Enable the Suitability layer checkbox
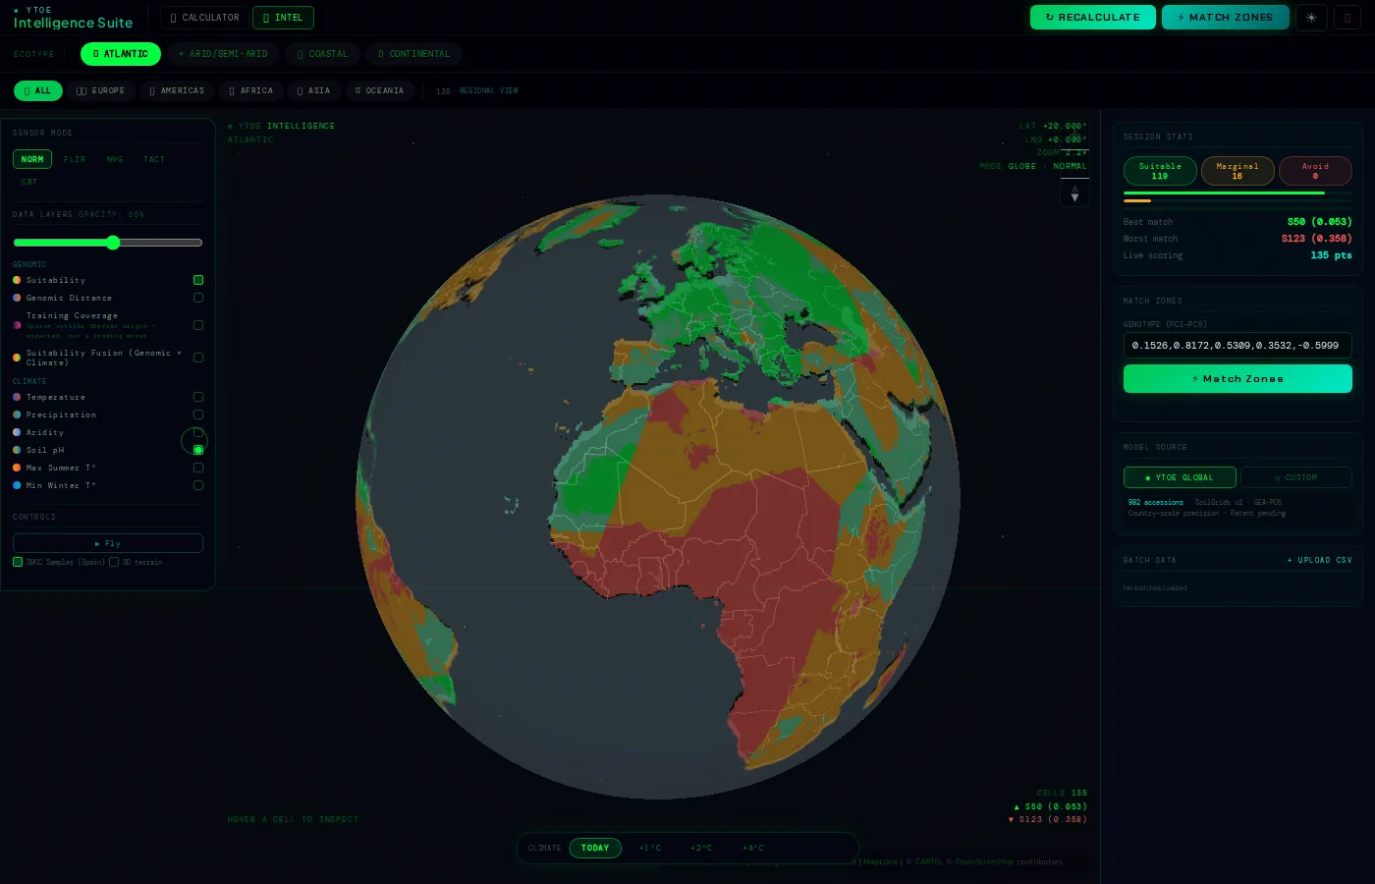The height and width of the screenshot is (884, 1375). coord(198,280)
